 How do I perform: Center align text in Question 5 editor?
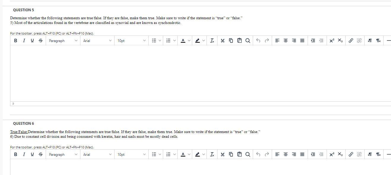click(285, 41)
